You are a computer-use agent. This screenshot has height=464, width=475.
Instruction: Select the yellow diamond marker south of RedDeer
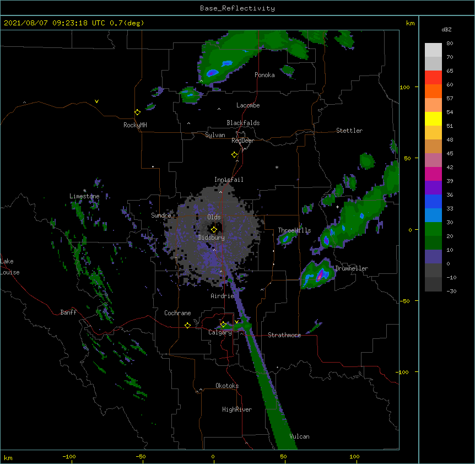[234, 154]
